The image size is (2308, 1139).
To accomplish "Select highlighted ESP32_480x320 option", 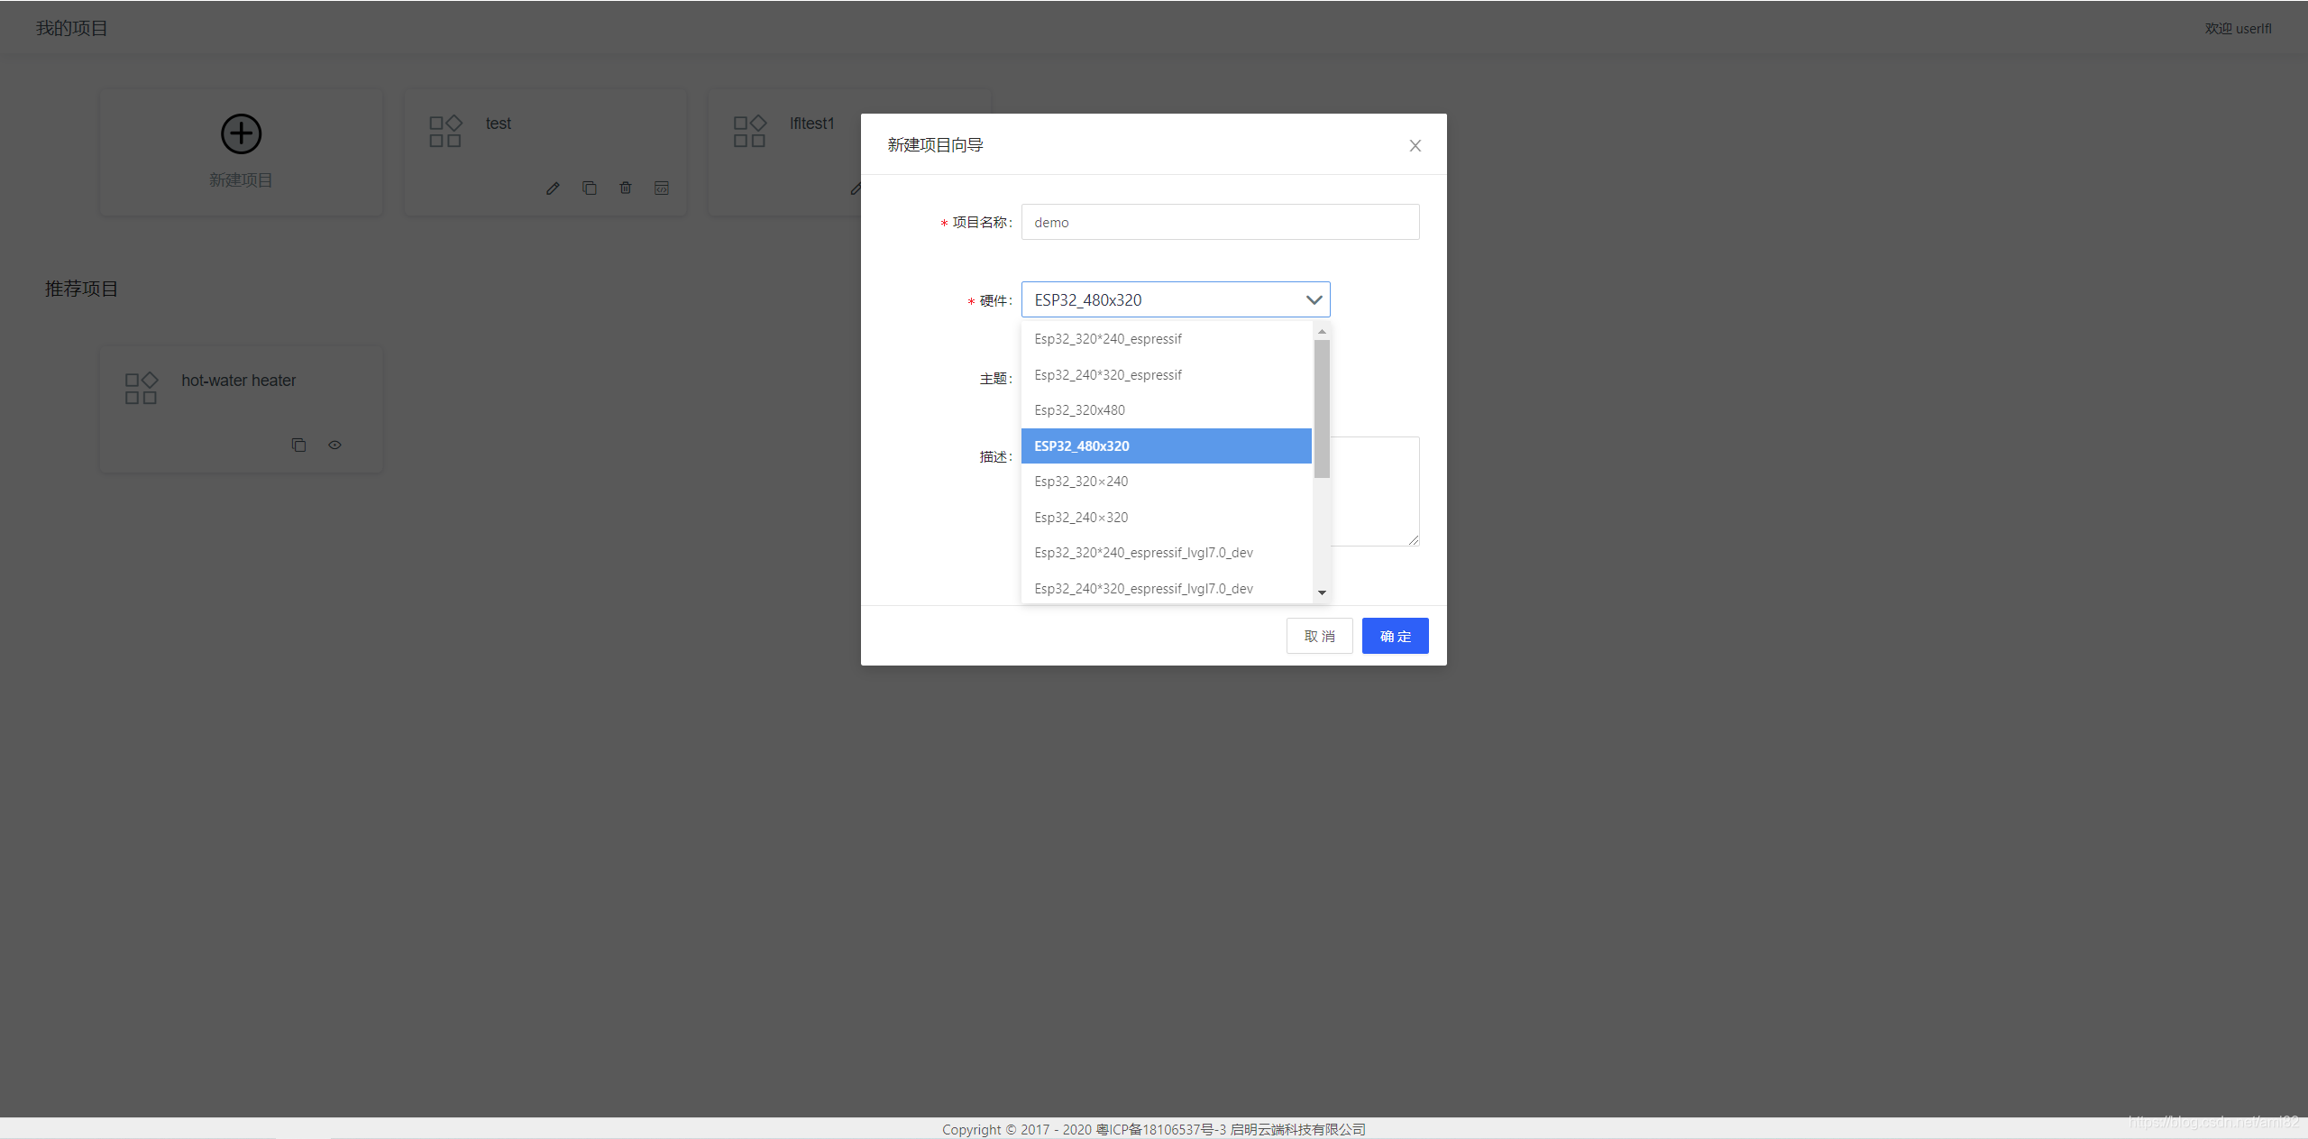I will pos(1166,445).
